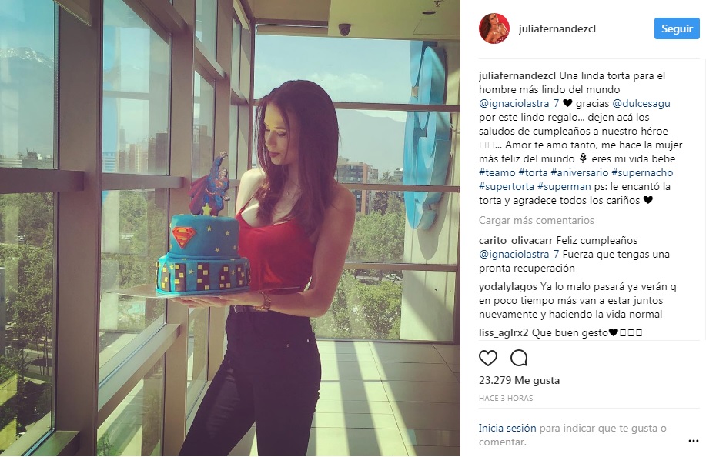
Task: Open carito_olivacarr commenter profile
Action: (516, 241)
